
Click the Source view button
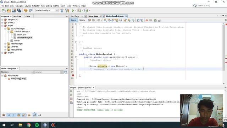(73, 20)
